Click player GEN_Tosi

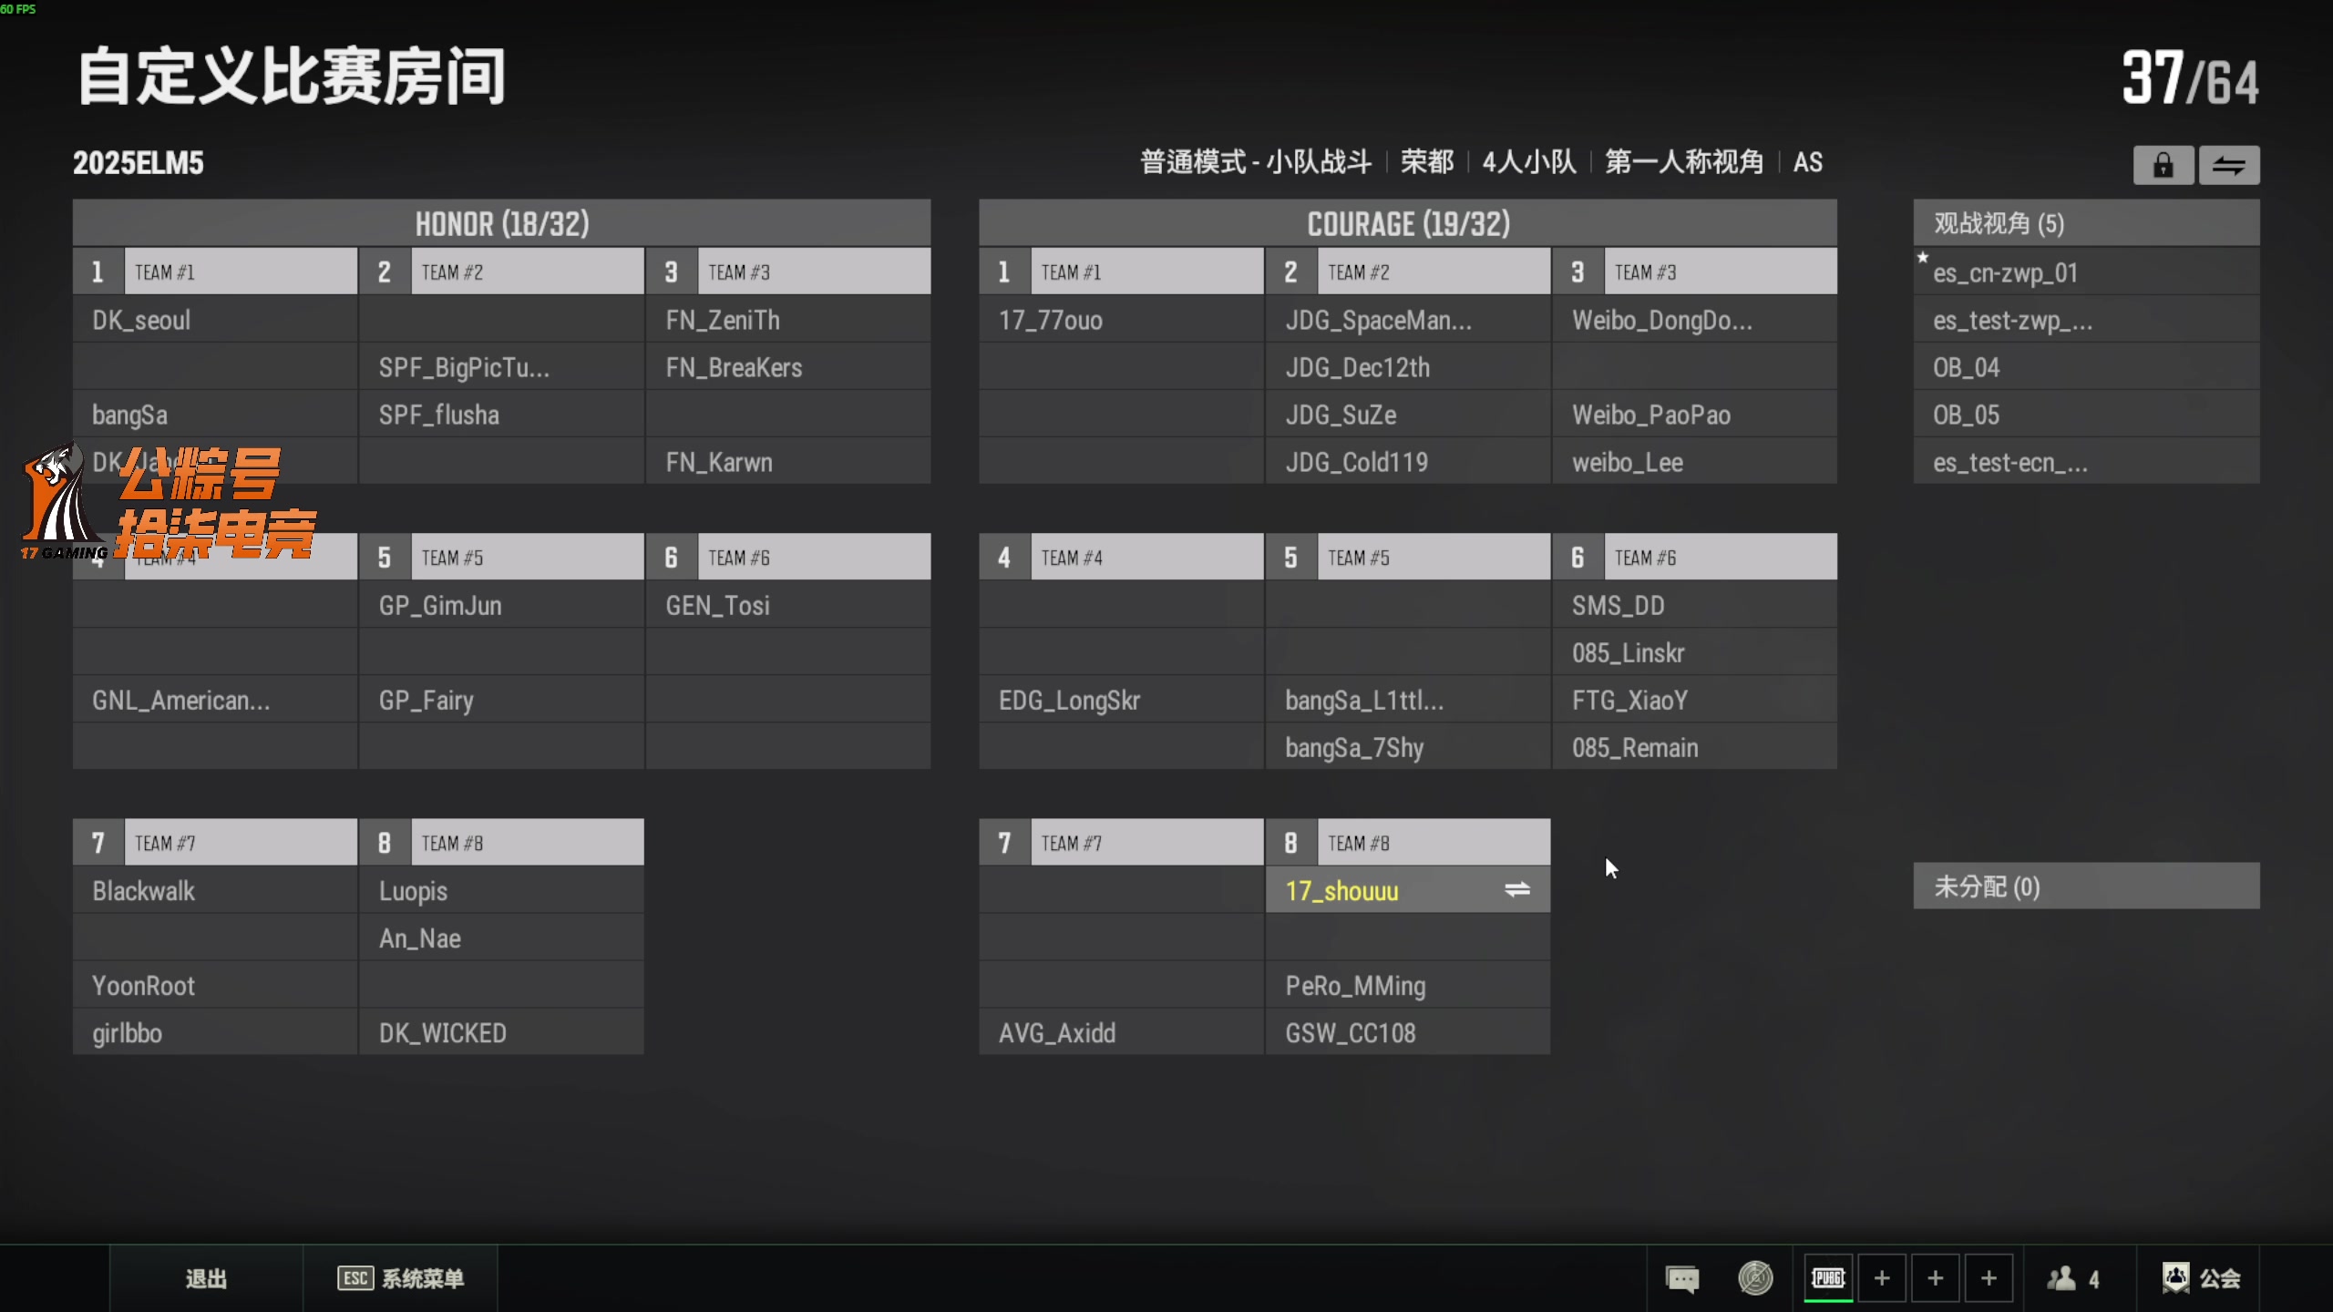pyautogui.click(x=789, y=605)
